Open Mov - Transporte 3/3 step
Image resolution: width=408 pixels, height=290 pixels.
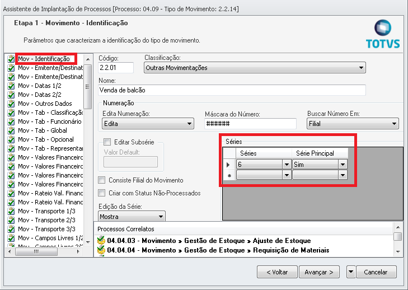[x=46, y=229]
